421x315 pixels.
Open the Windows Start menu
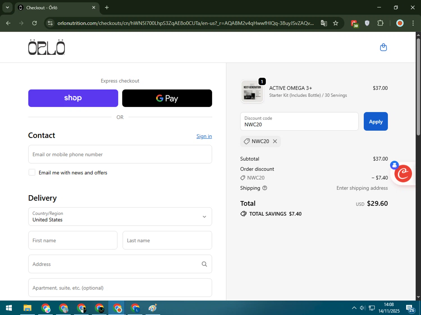[9, 308]
